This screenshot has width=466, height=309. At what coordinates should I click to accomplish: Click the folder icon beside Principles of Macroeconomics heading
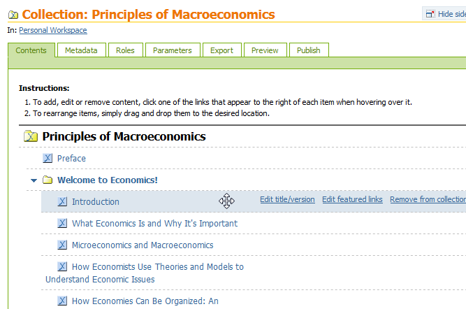click(31, 136)
